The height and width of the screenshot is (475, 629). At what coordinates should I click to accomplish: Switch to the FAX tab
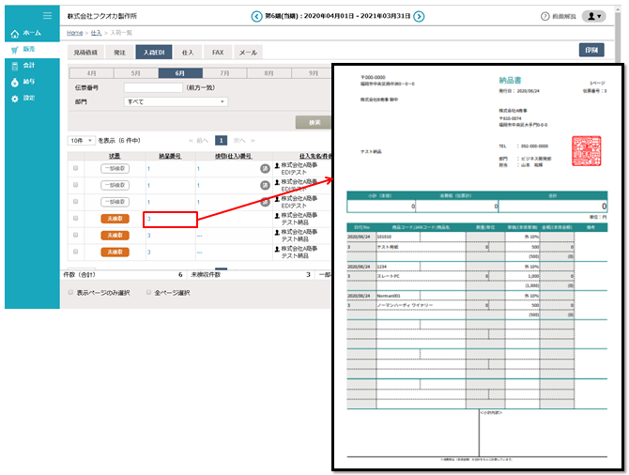tap(218, 53)
